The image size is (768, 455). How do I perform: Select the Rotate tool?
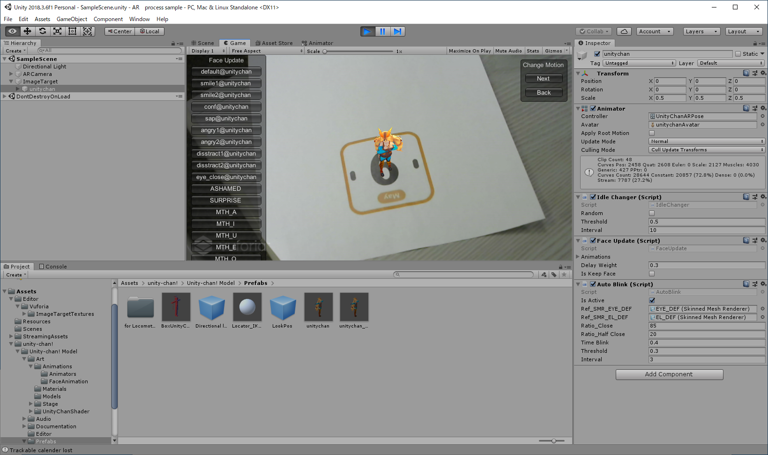click(x=43, y=31)
